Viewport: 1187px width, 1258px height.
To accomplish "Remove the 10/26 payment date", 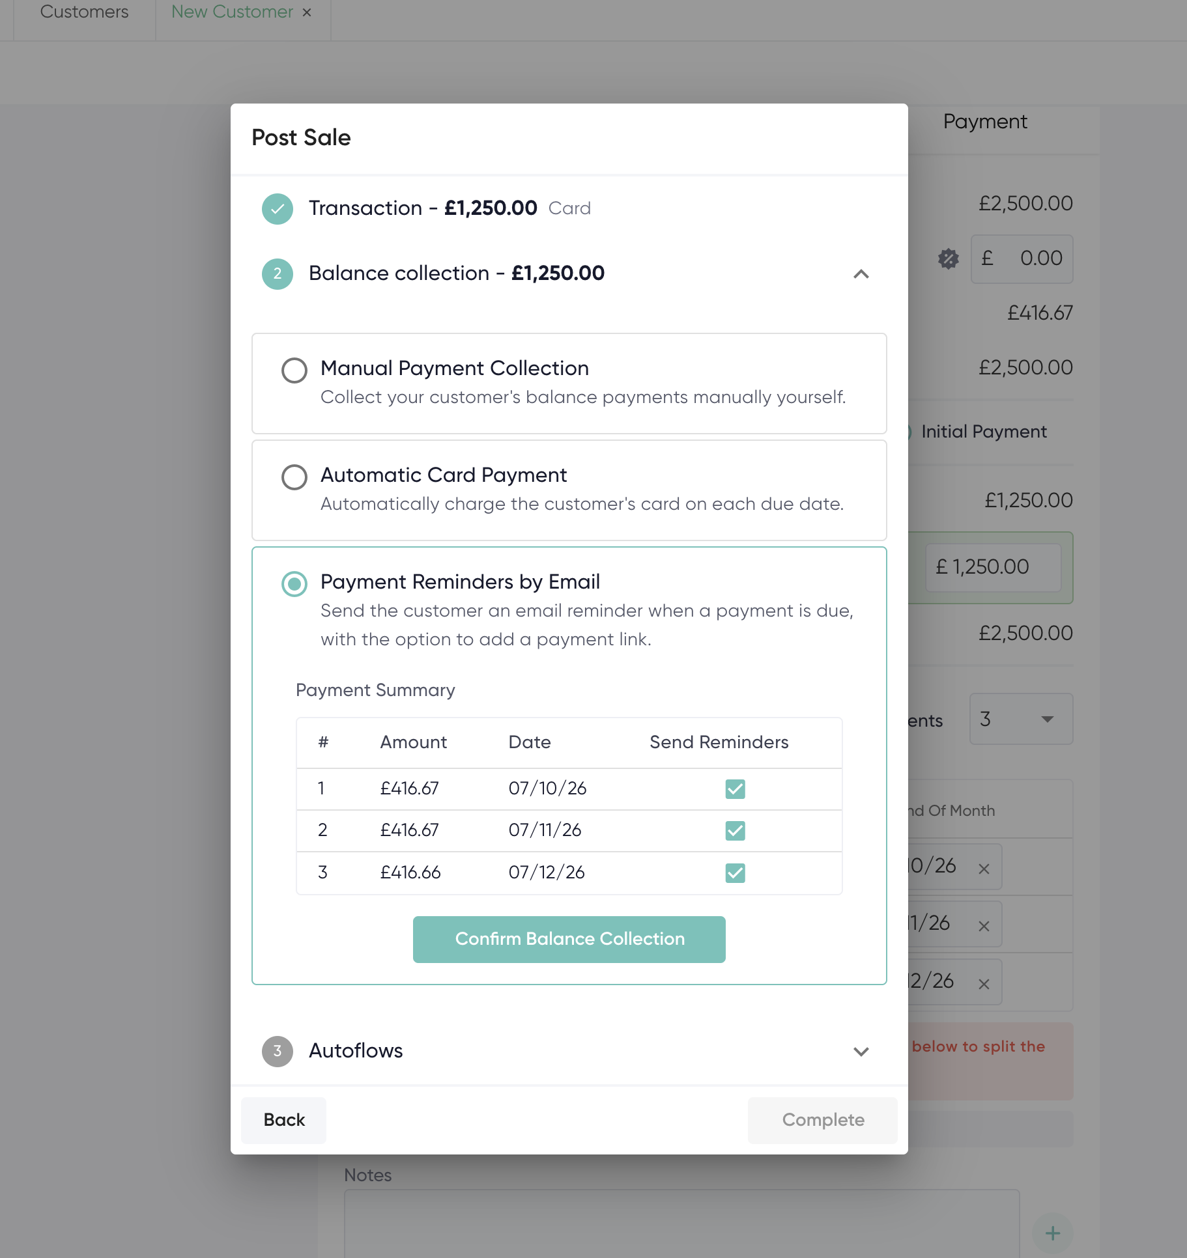I will [x=984, y=869].
